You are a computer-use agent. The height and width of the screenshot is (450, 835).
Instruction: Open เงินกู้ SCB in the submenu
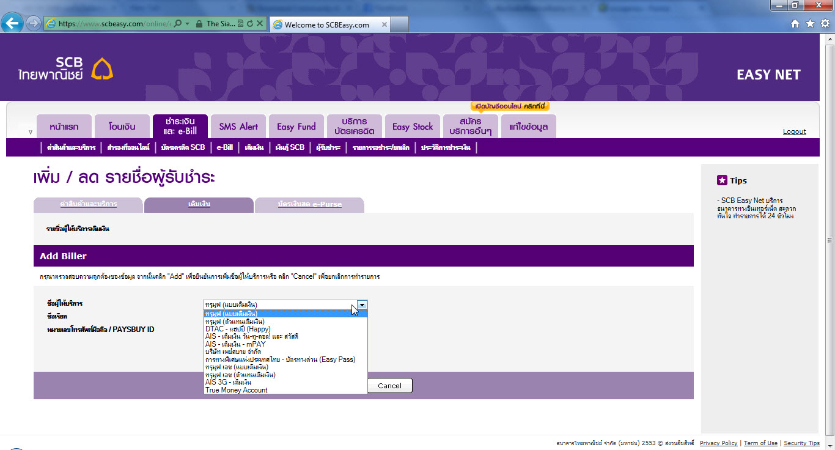point(290,147)
